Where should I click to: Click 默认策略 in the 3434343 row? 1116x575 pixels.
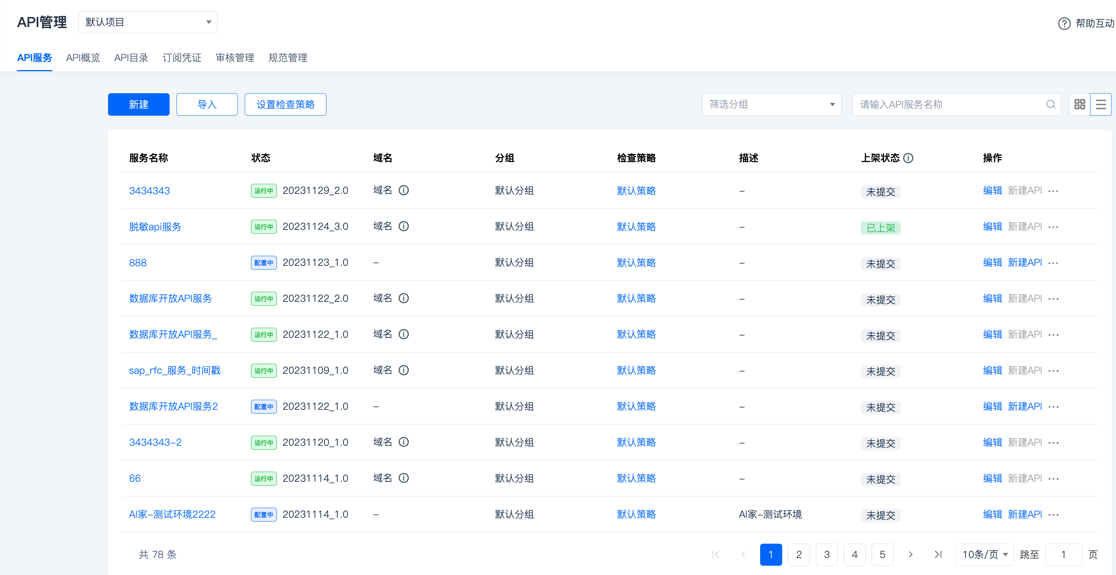(637, 191)
